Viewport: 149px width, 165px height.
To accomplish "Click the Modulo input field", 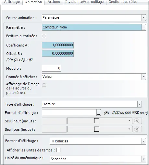I will click(x=51, y=68).
